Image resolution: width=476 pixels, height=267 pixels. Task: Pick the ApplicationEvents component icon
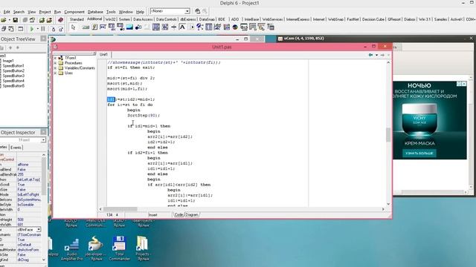click(x=200, y=27)
